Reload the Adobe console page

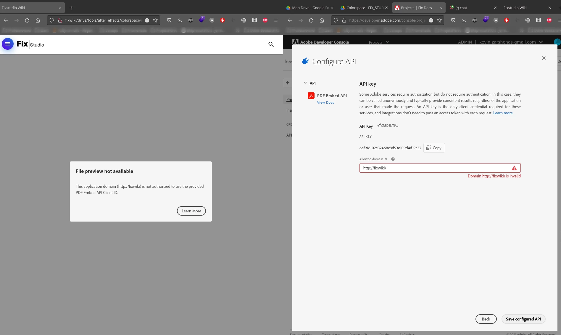click(311, 20)
